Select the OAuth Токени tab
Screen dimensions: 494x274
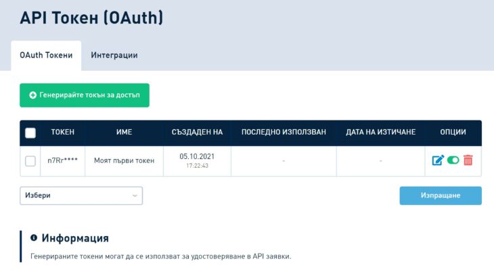coord(46,55)
